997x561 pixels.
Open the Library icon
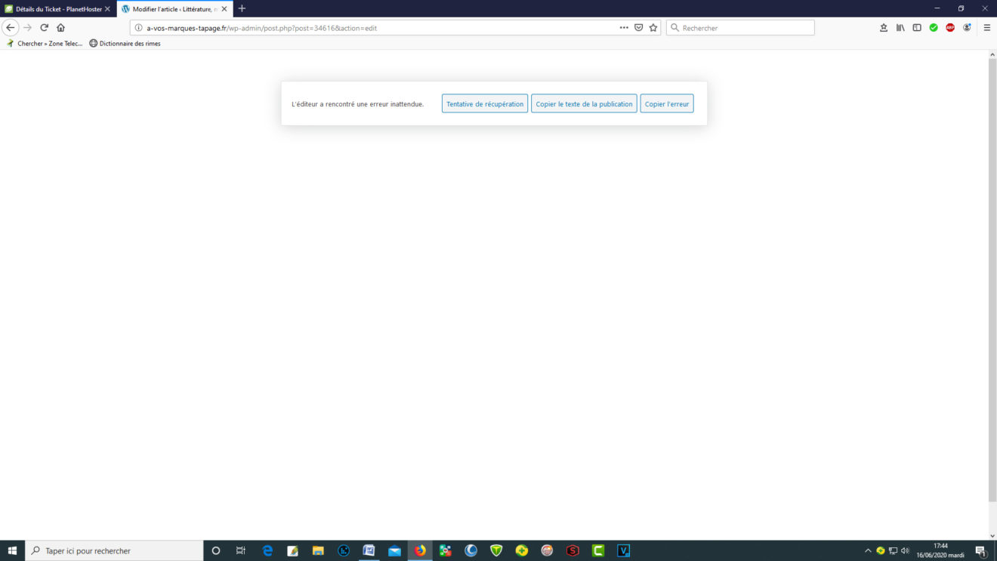[900, 27]
